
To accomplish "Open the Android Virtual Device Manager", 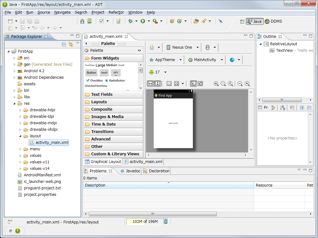I will (x=89, y=21).
